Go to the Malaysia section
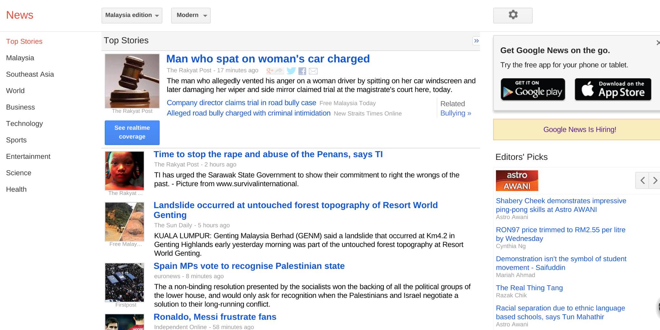Viewport: 660px width, 330px height. tap(20, 58)
